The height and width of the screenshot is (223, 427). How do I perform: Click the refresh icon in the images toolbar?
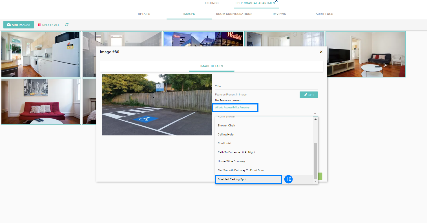67,25
